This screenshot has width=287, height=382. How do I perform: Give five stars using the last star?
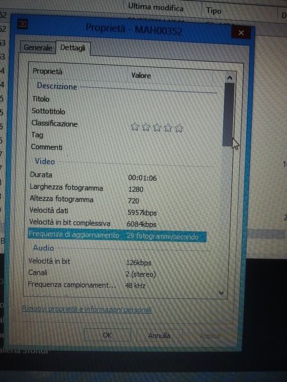click(x=179, y=128)
